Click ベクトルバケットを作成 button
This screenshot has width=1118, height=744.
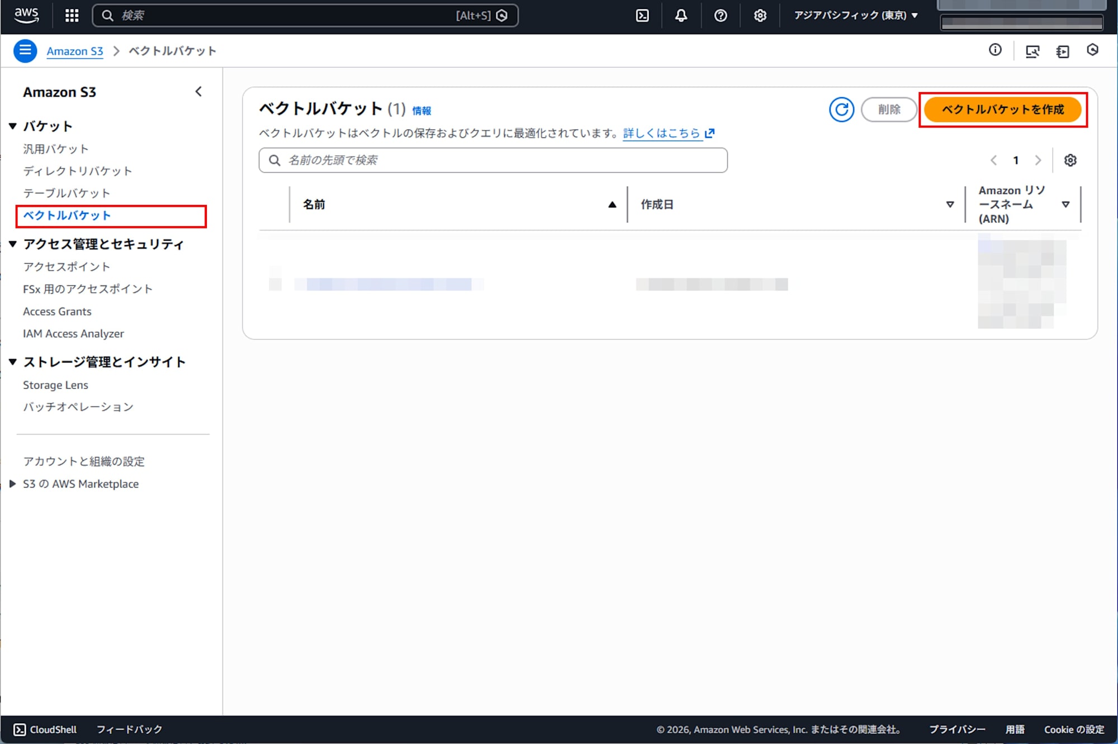coord(1003,109)
